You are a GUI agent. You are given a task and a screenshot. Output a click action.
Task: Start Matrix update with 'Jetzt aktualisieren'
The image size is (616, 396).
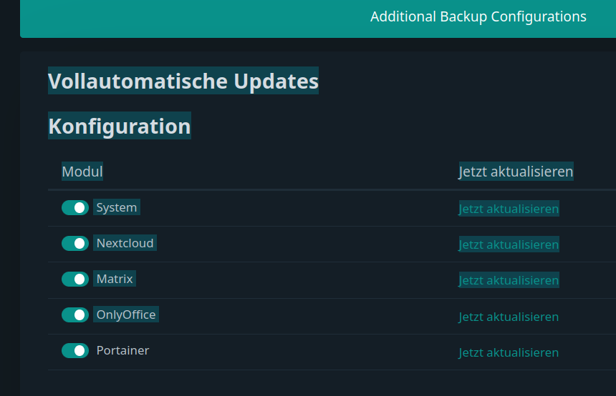coord(509,280)
